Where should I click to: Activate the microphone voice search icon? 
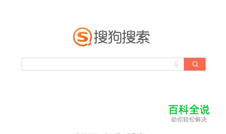click(x=176, y=64)
